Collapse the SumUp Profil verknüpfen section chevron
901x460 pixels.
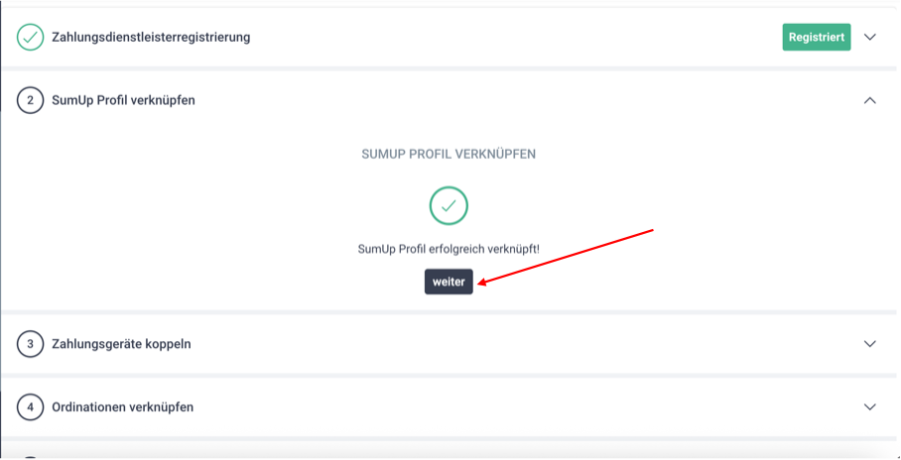click(x=870, y=100)
